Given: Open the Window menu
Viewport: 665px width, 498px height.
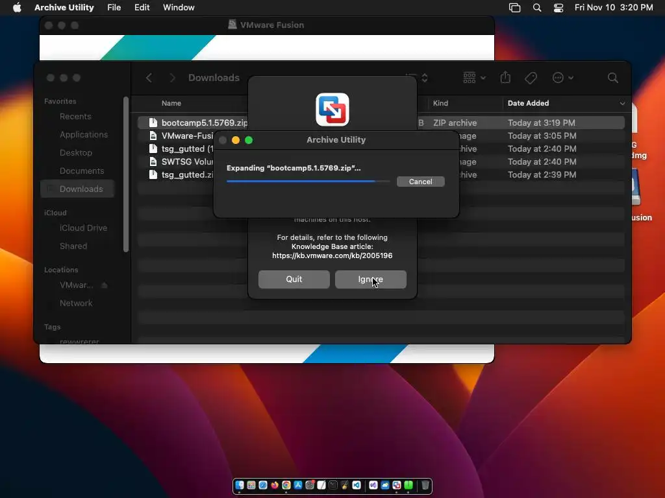Looking at the screenshot, I should click(x=179, y=8).
